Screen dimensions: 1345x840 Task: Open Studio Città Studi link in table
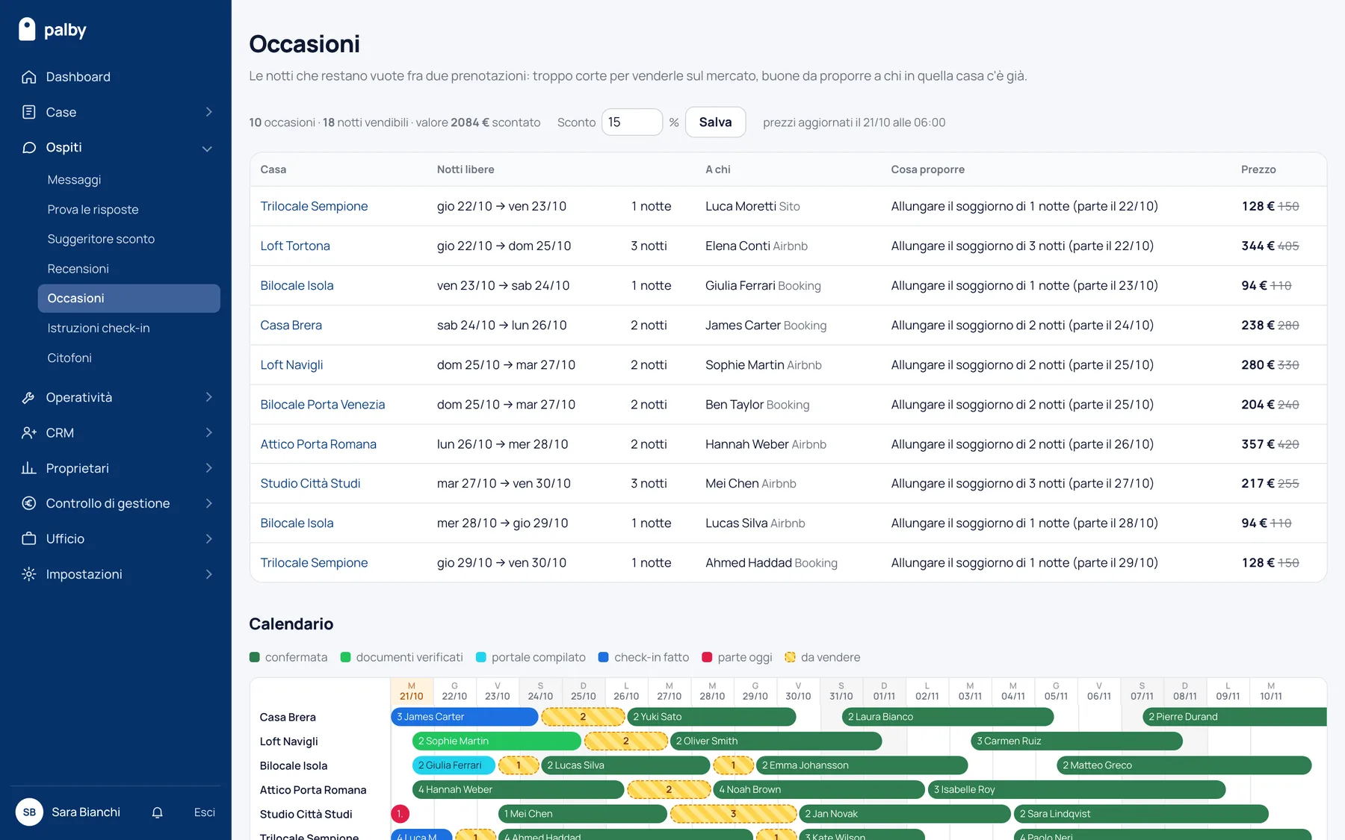(x=310, y=484)
